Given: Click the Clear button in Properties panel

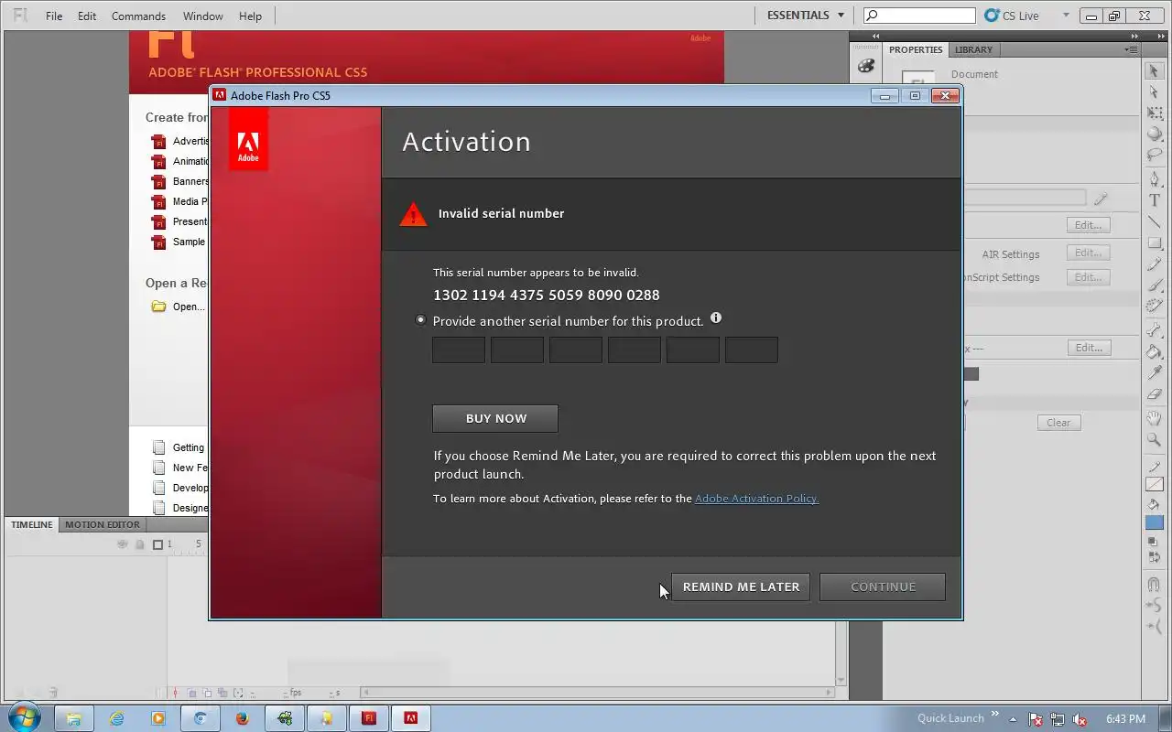Looking at the screenshot, I should pyautogui.click(x=1058, y=423).
